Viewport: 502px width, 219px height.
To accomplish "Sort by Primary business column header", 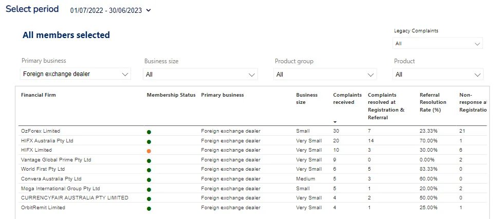I will click(x=222, y=95).
